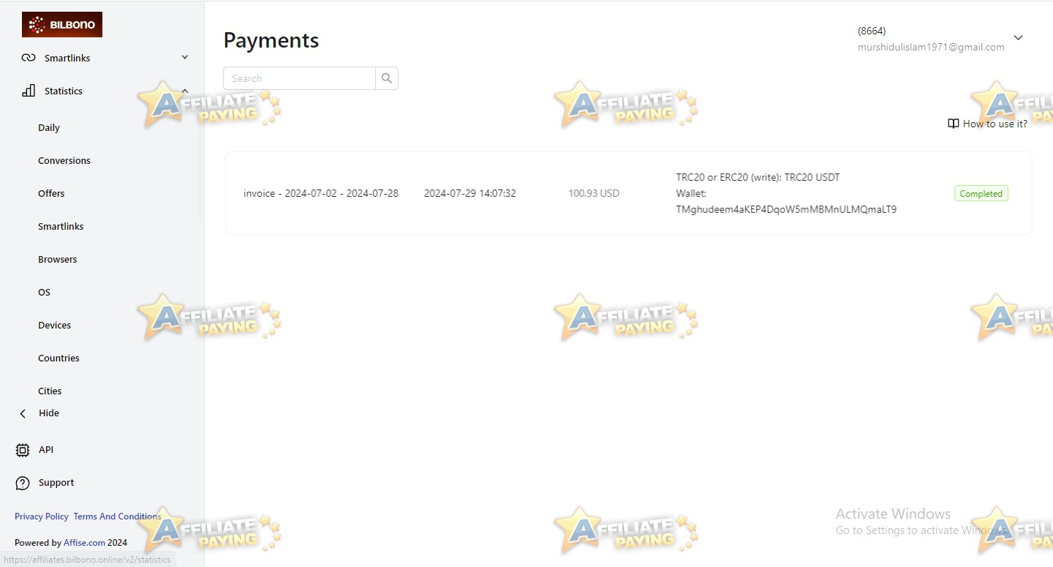
Task: Open the Support page label
Action: tap(56, 483)
